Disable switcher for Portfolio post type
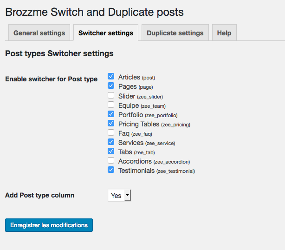This screenshot has width=285, height=250. (111, 114)
